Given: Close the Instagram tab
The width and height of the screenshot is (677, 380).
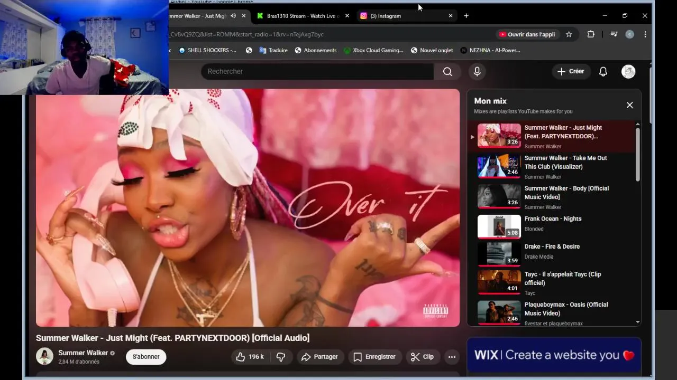Looking at the screenshot, I should click(451, 16).
